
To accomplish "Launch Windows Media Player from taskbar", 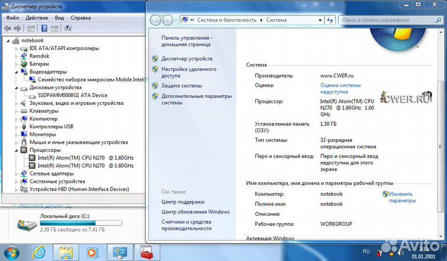I will coord(92,252).
